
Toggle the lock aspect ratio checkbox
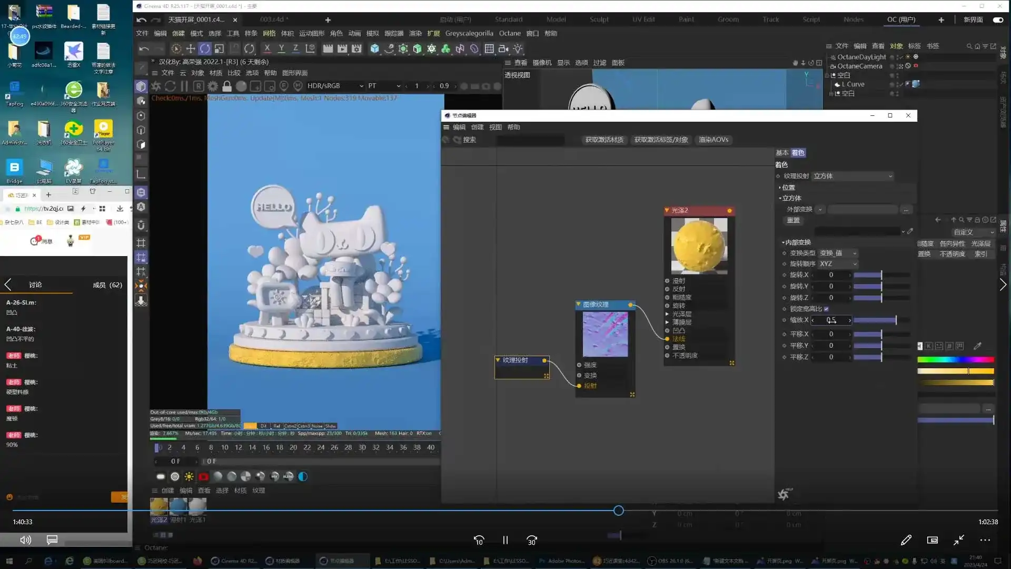826,309
